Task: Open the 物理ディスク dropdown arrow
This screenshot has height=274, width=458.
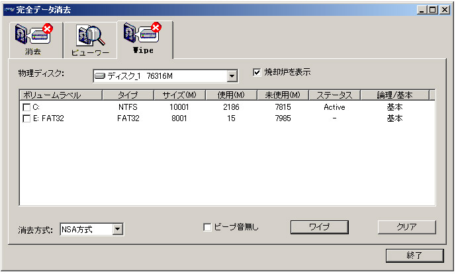Action: click(232, 76)
